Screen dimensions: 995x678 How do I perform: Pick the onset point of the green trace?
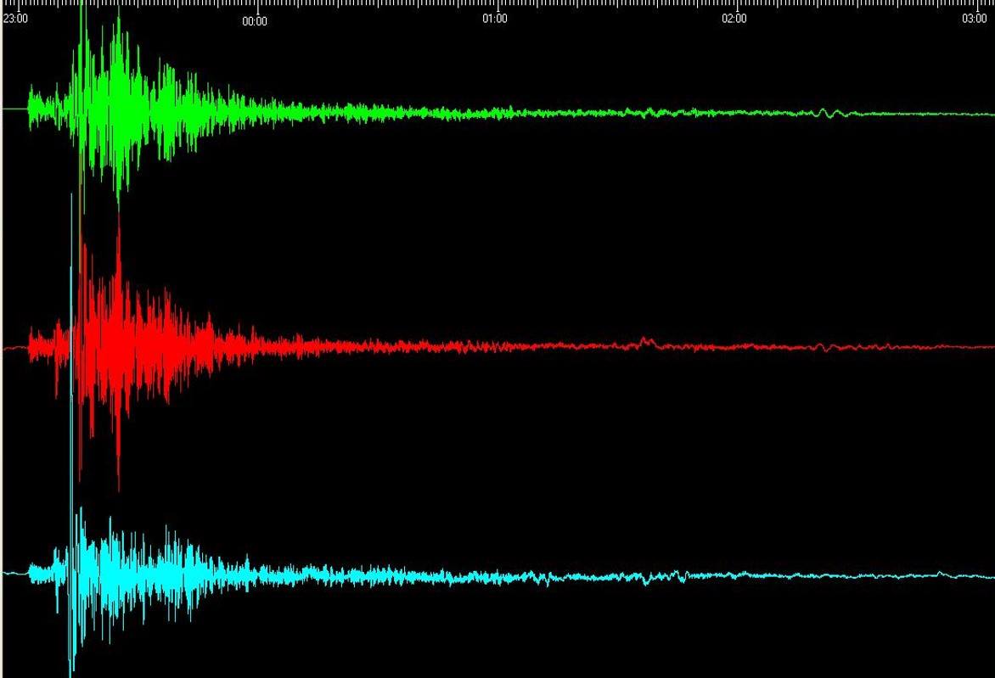pos(30,108)
